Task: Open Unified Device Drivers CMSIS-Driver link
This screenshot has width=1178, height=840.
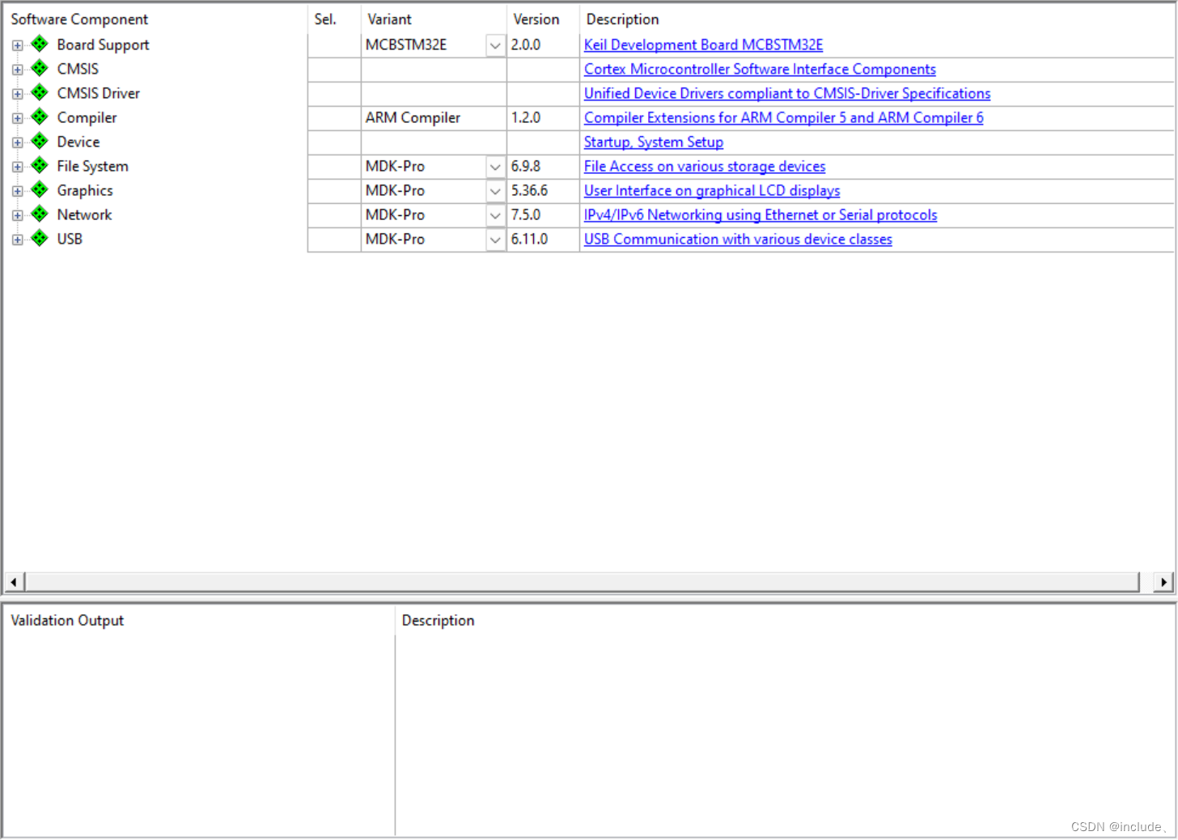Action: point(787,93)
